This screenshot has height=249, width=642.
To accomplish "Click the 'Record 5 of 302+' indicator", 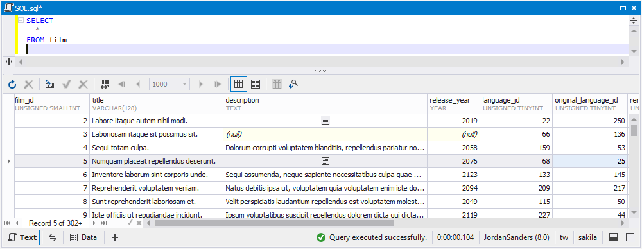I will (x=55, y=223).
